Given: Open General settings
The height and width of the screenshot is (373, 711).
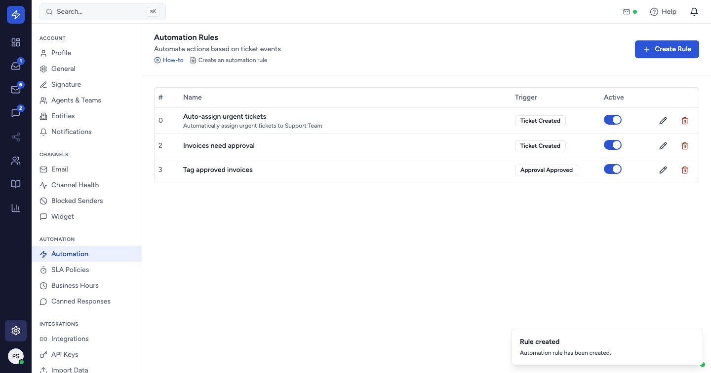Looking at the screenshot, I should pos(87,69).
